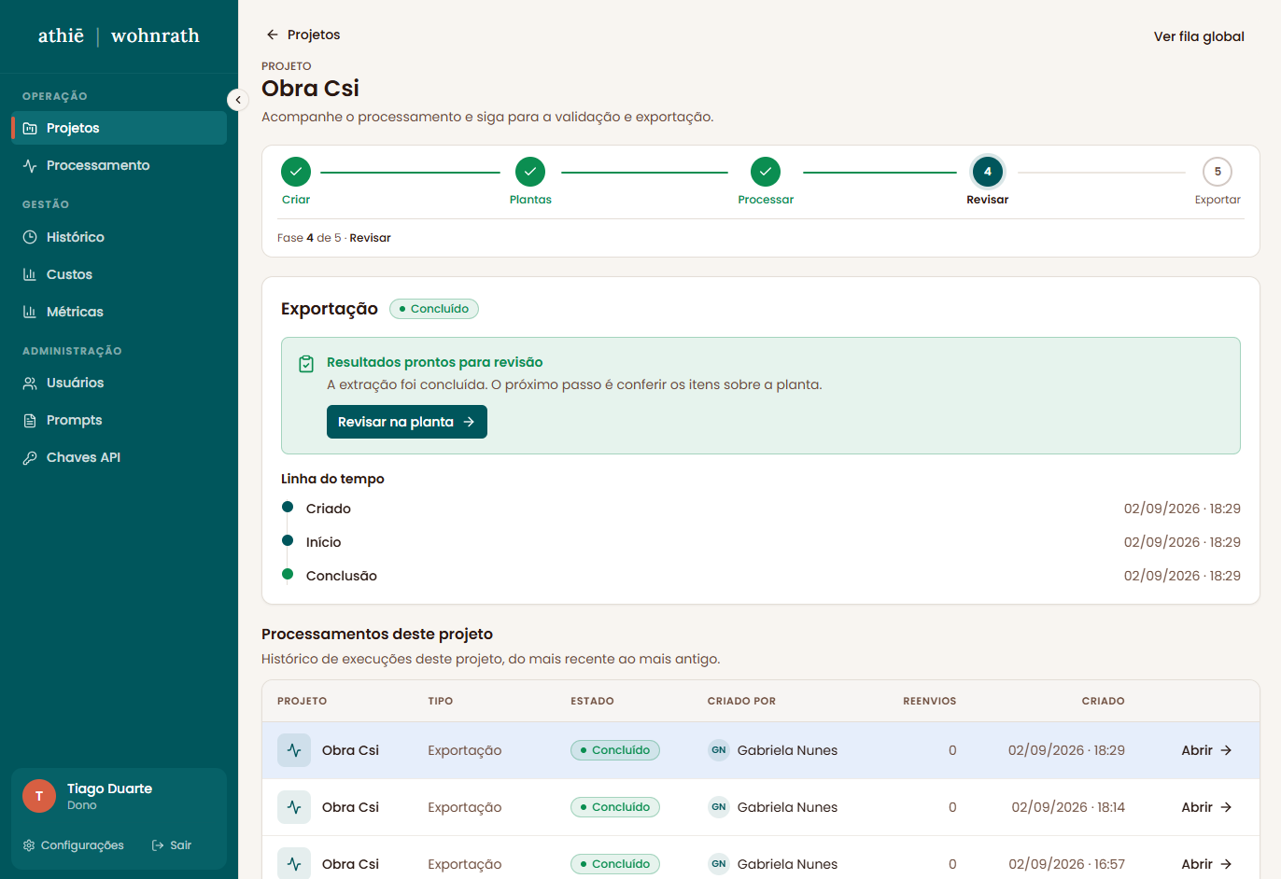Click the pulse icon in the 16:57 row
This screenshot has width=1281, height=879.
coord(294,863)
